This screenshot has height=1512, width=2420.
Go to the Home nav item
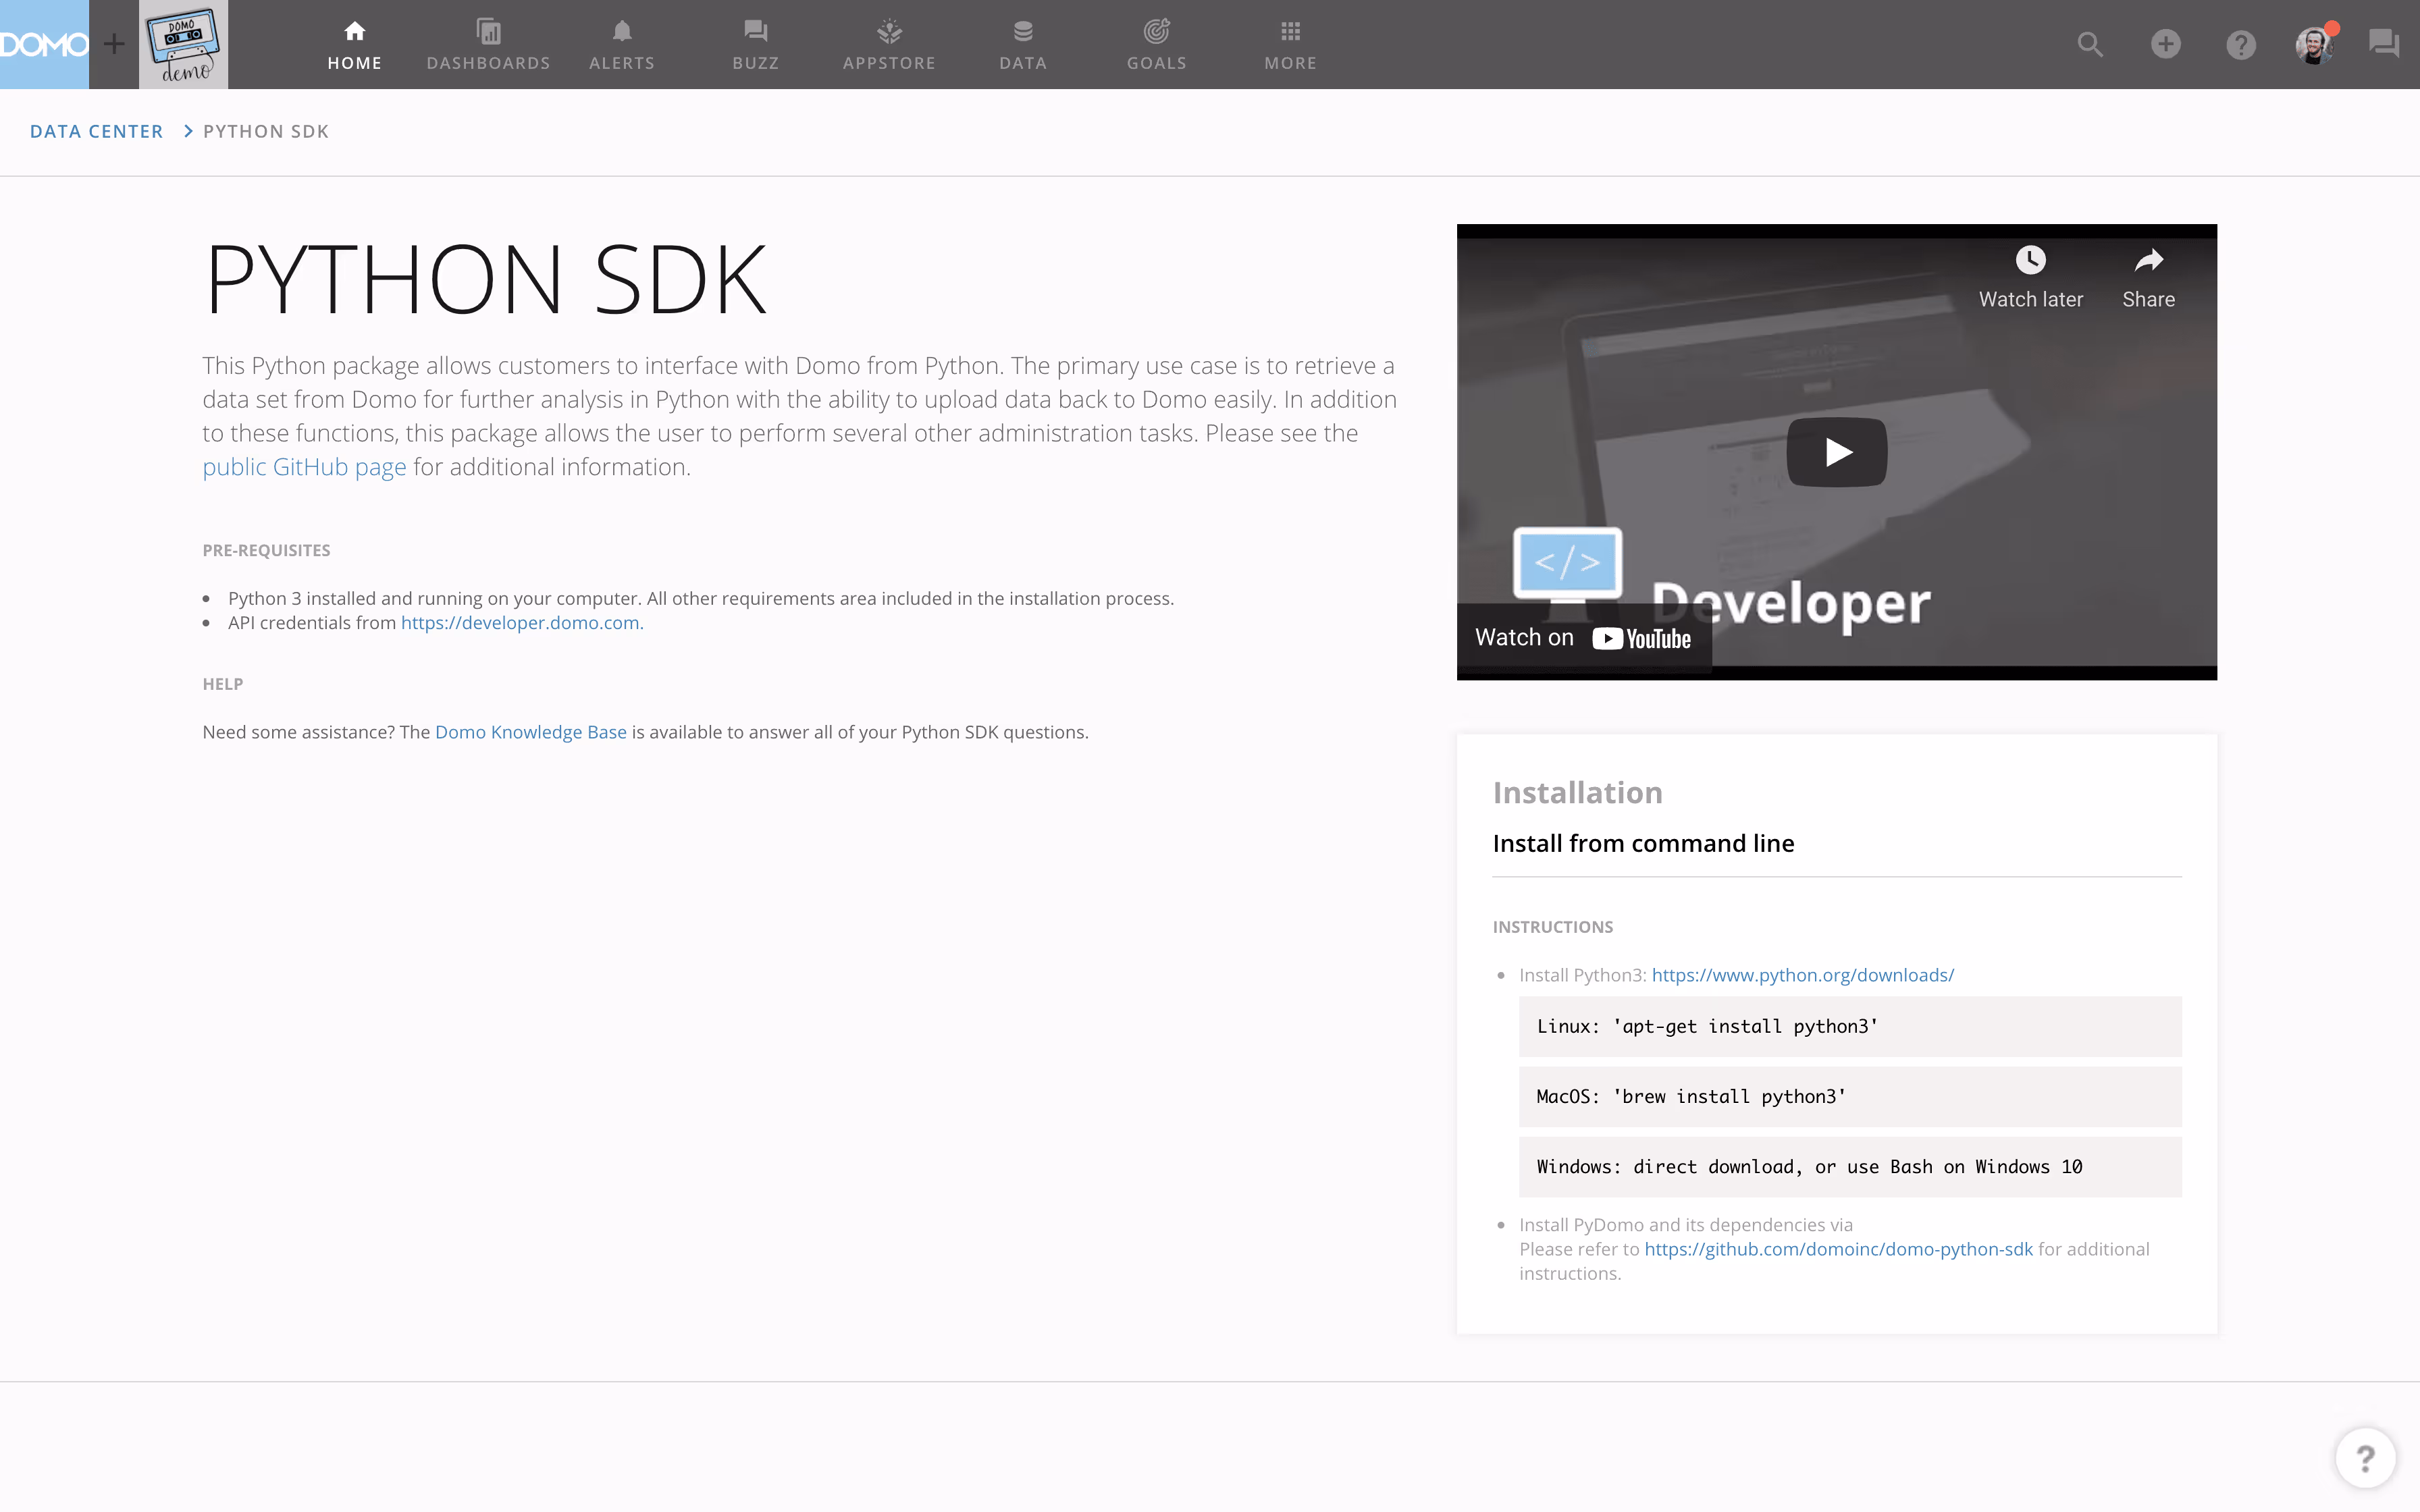coord(354,45)
